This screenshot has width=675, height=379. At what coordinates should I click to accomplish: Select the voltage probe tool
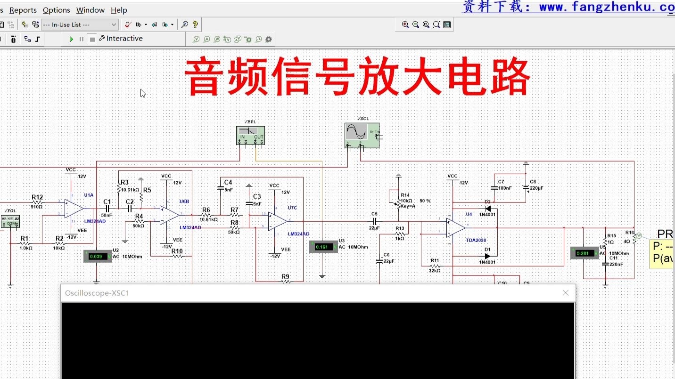(197, 39)
